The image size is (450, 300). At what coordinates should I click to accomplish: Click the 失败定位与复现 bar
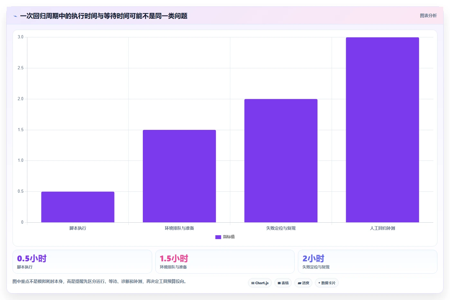click(281, 160)
